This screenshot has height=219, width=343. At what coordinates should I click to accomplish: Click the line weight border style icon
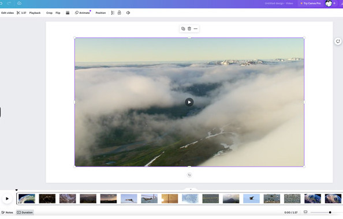[68, 13]
